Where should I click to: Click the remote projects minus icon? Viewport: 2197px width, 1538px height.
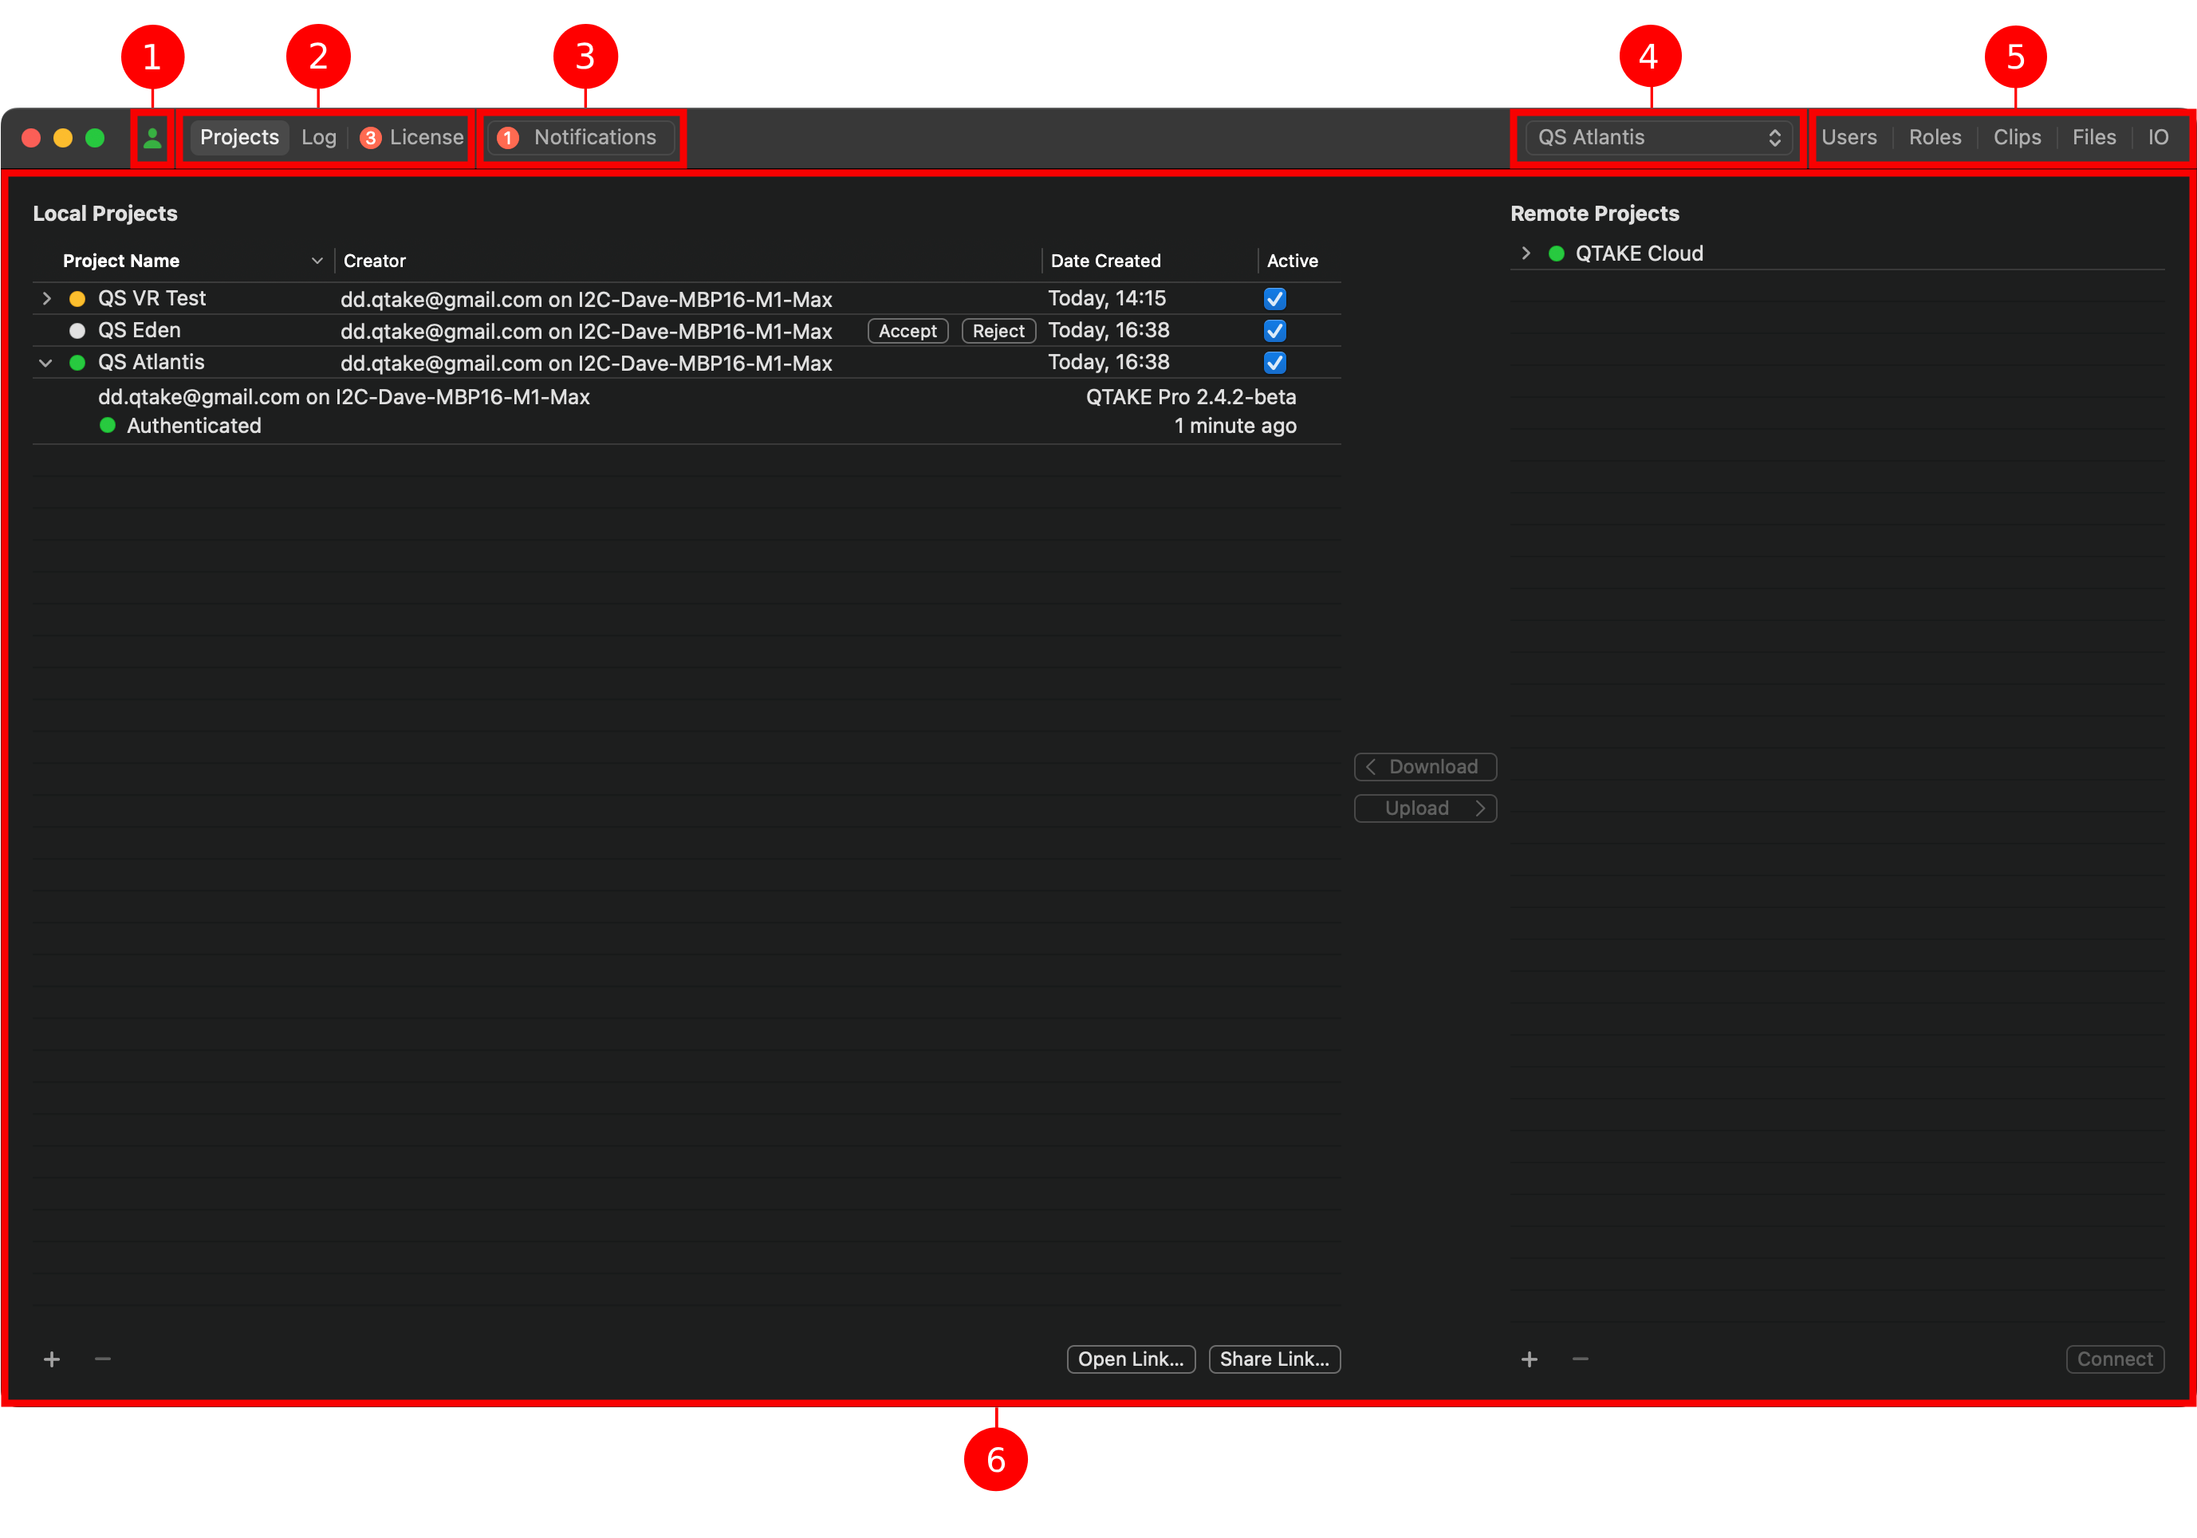(1580, 1359)
